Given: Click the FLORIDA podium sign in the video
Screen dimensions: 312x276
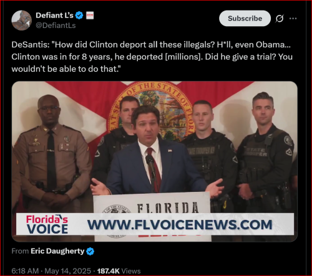Looking at the screenshot, I should tap(168, 207).
